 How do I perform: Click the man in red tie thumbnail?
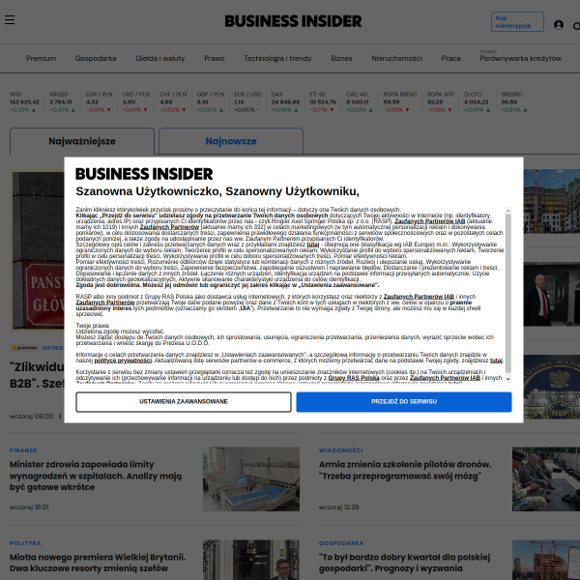552,294
